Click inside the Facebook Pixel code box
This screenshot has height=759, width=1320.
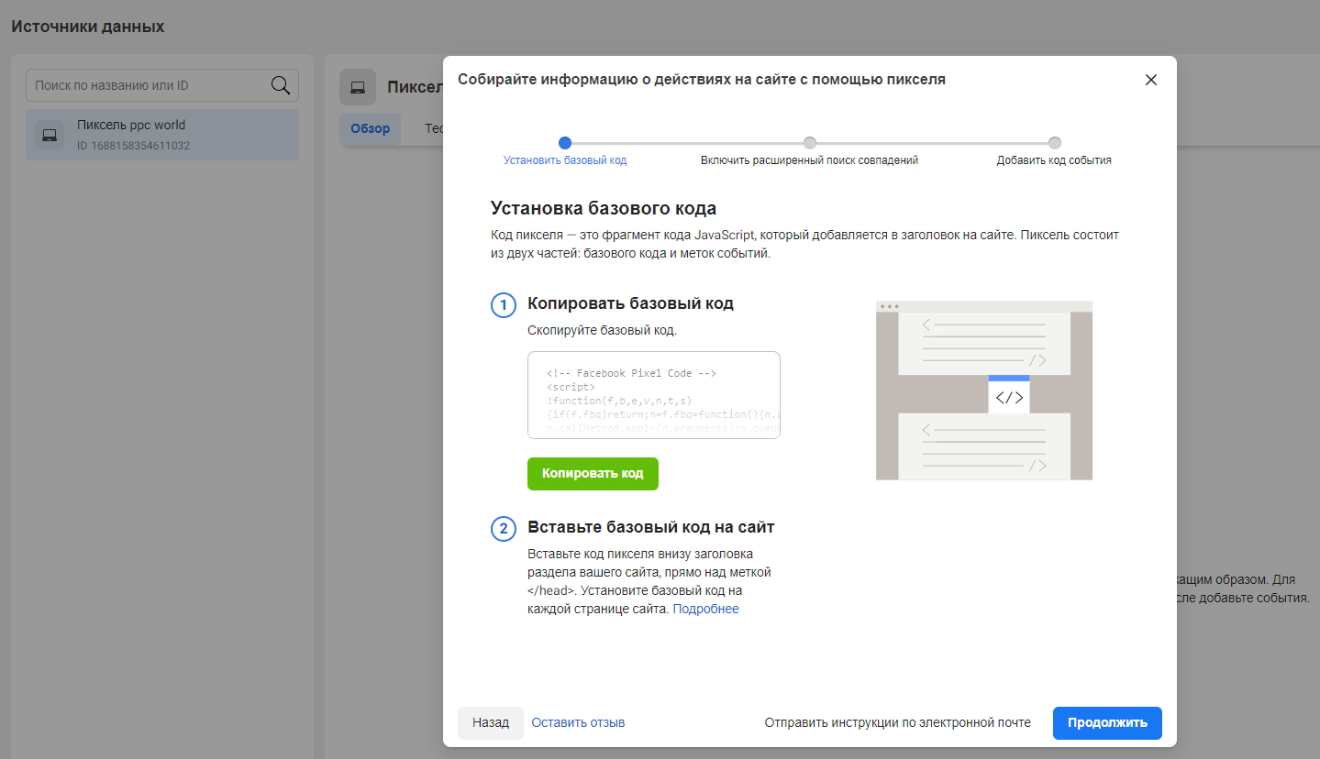653,395
